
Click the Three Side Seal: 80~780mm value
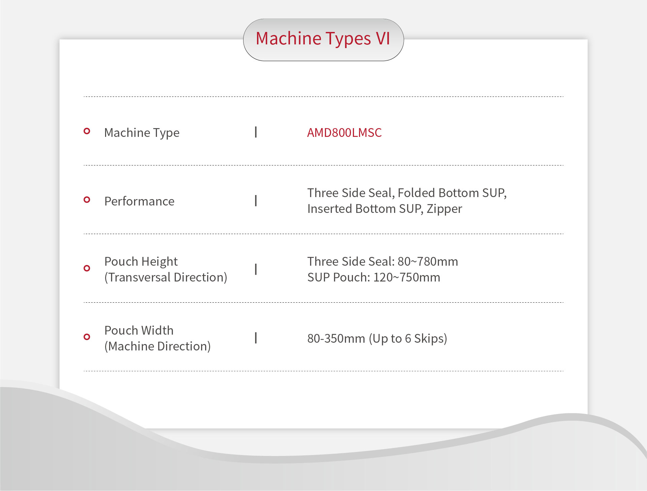383,262
